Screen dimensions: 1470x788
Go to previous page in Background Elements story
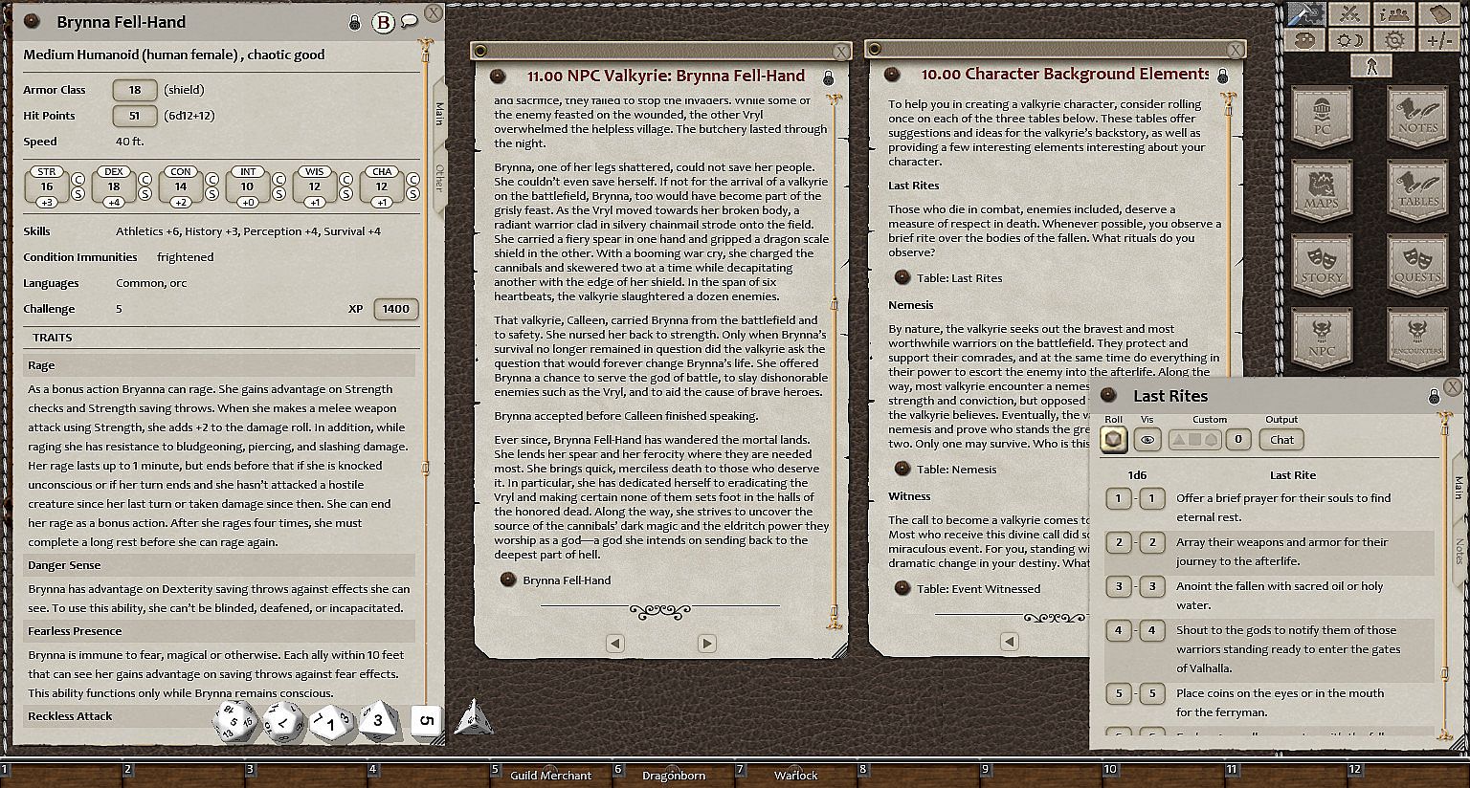(1010, 642)
